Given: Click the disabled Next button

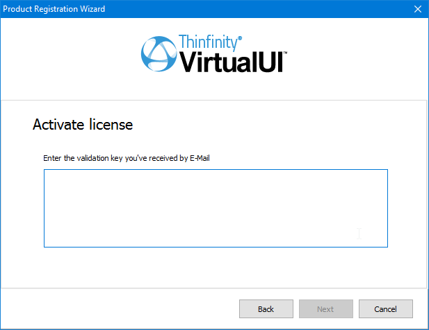Looking at the screenshot, I should click(326, 309).
